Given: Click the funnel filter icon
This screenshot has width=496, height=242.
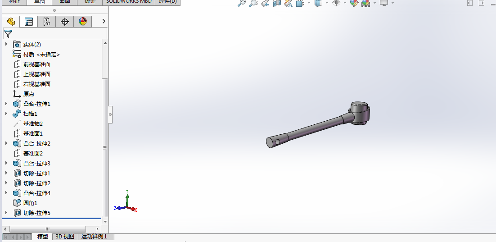Looking at the screenshot, I should pos(8,34).
